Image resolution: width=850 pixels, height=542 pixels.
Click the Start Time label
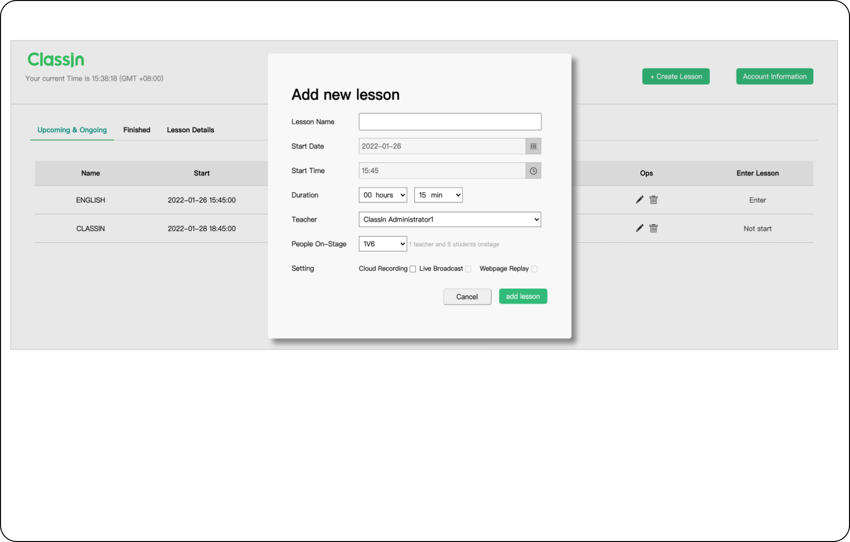308,171
